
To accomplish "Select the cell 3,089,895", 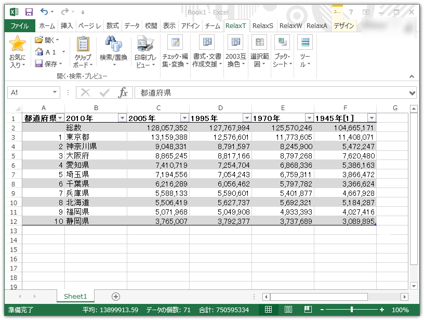I will click(x=345, y=221).
